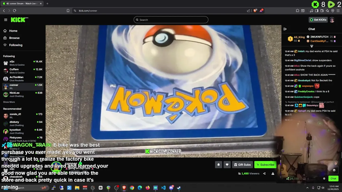The height and width of the screenshot is (192, 342).
Task: Click the Gift Subs button
Action: [x=242, y=165]
